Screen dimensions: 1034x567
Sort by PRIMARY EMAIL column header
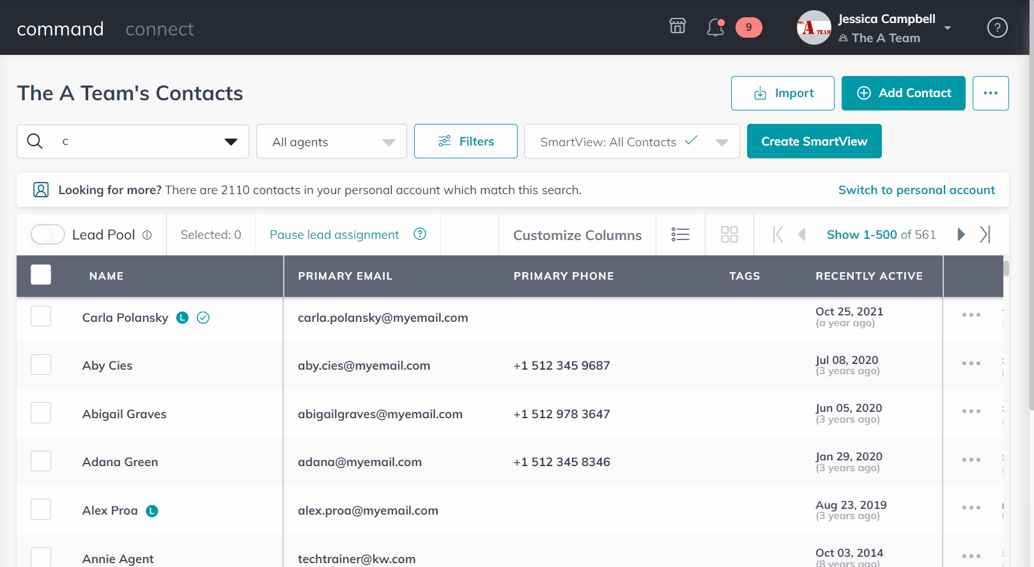[345, 276]
